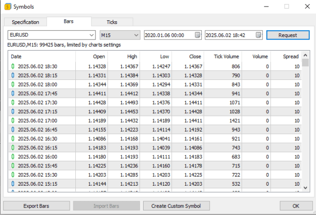Click High value 1.14493
The height and width of the screenshot is (215, 316).
tap(129, 103)
